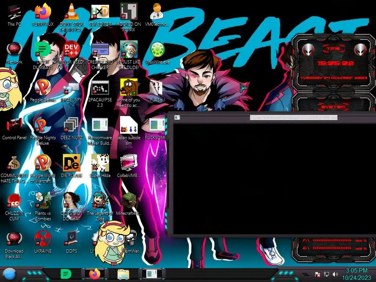Select the COMMUNISTS HATE THIS money bag icon

(x=14, y=169)
